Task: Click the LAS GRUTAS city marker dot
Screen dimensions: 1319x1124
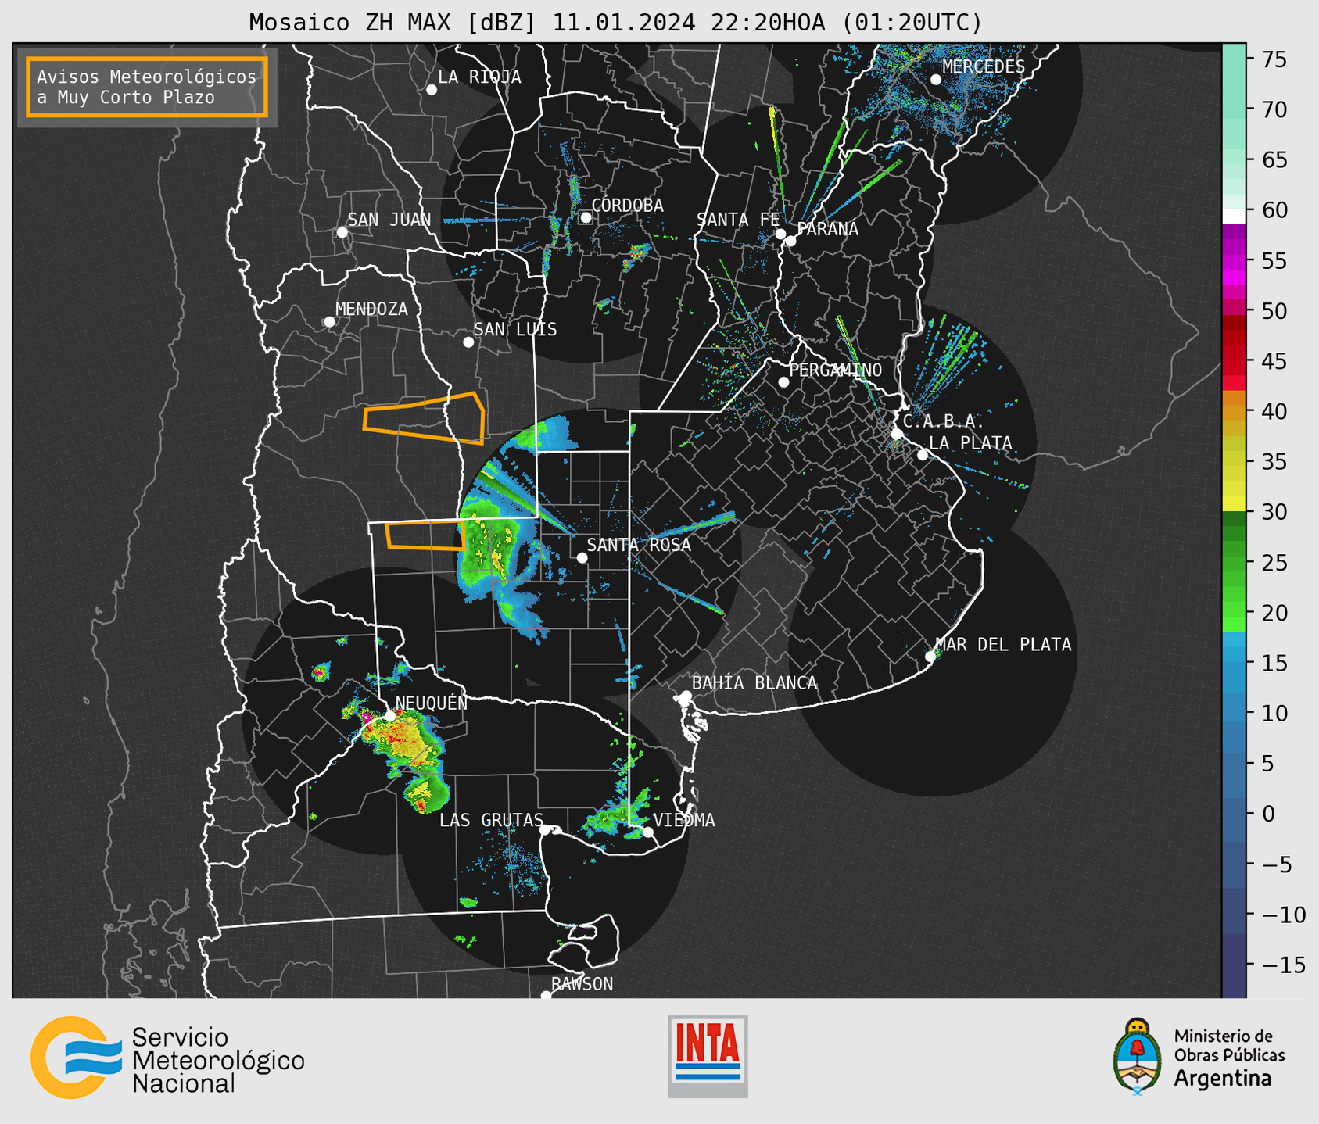Action: (545, 830)
